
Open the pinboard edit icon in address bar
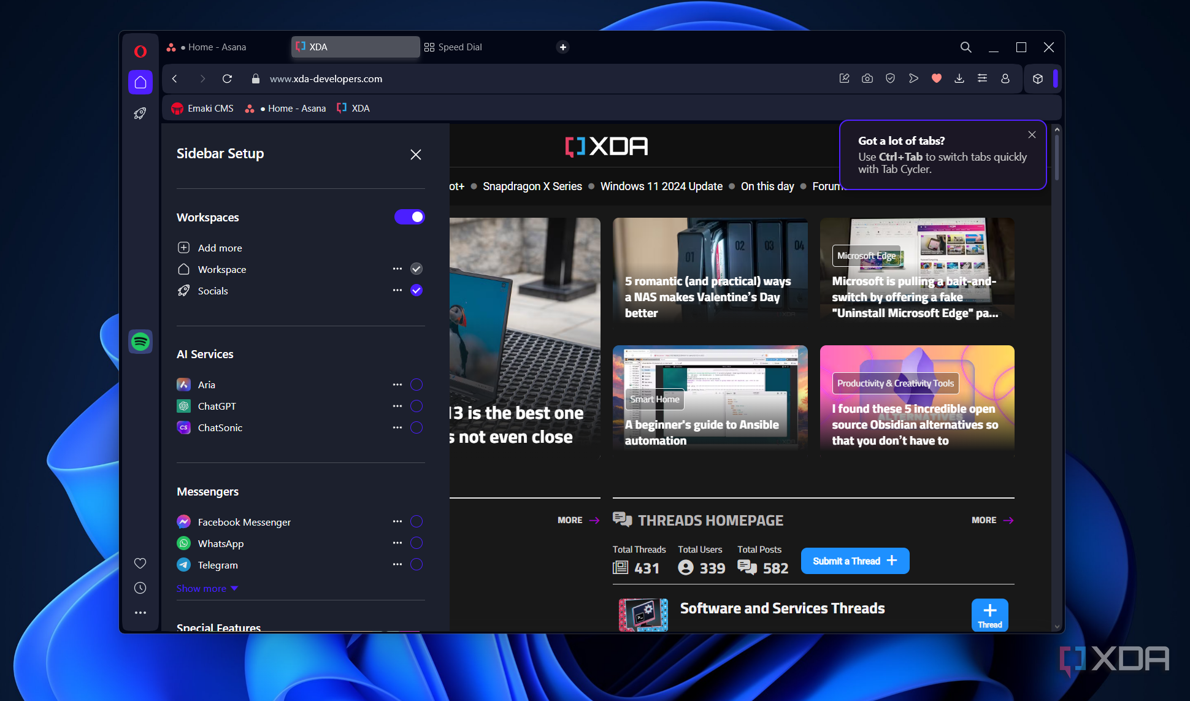click(845, 78)
